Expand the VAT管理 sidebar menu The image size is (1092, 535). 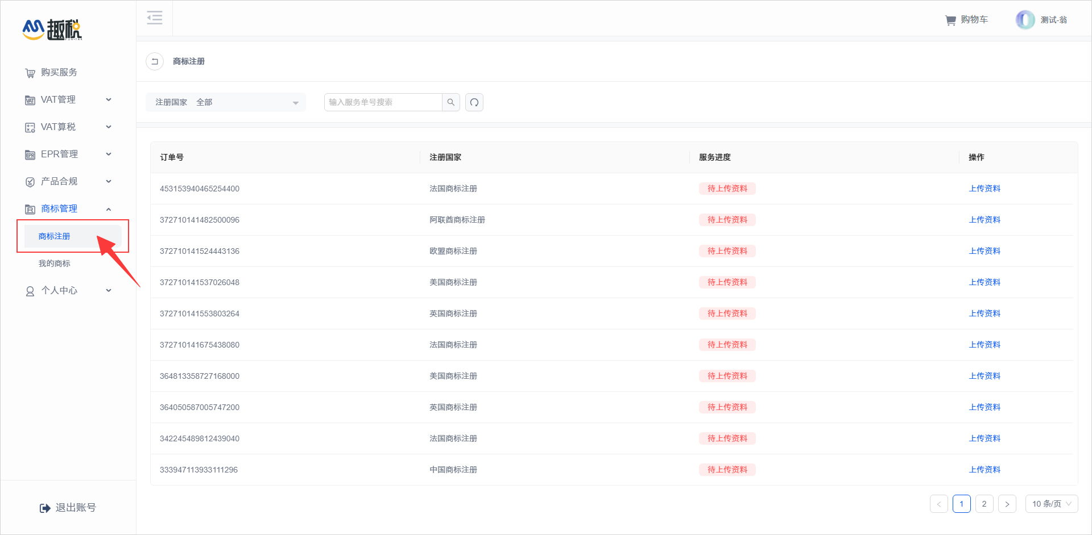[x=68, y=100]
